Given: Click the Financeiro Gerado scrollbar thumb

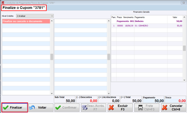Looking at the screenshot, I should (x=184, y=48).
